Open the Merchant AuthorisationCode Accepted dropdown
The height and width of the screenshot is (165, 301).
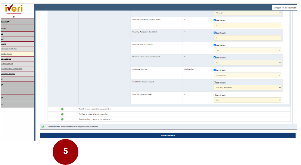coord(247,63)
